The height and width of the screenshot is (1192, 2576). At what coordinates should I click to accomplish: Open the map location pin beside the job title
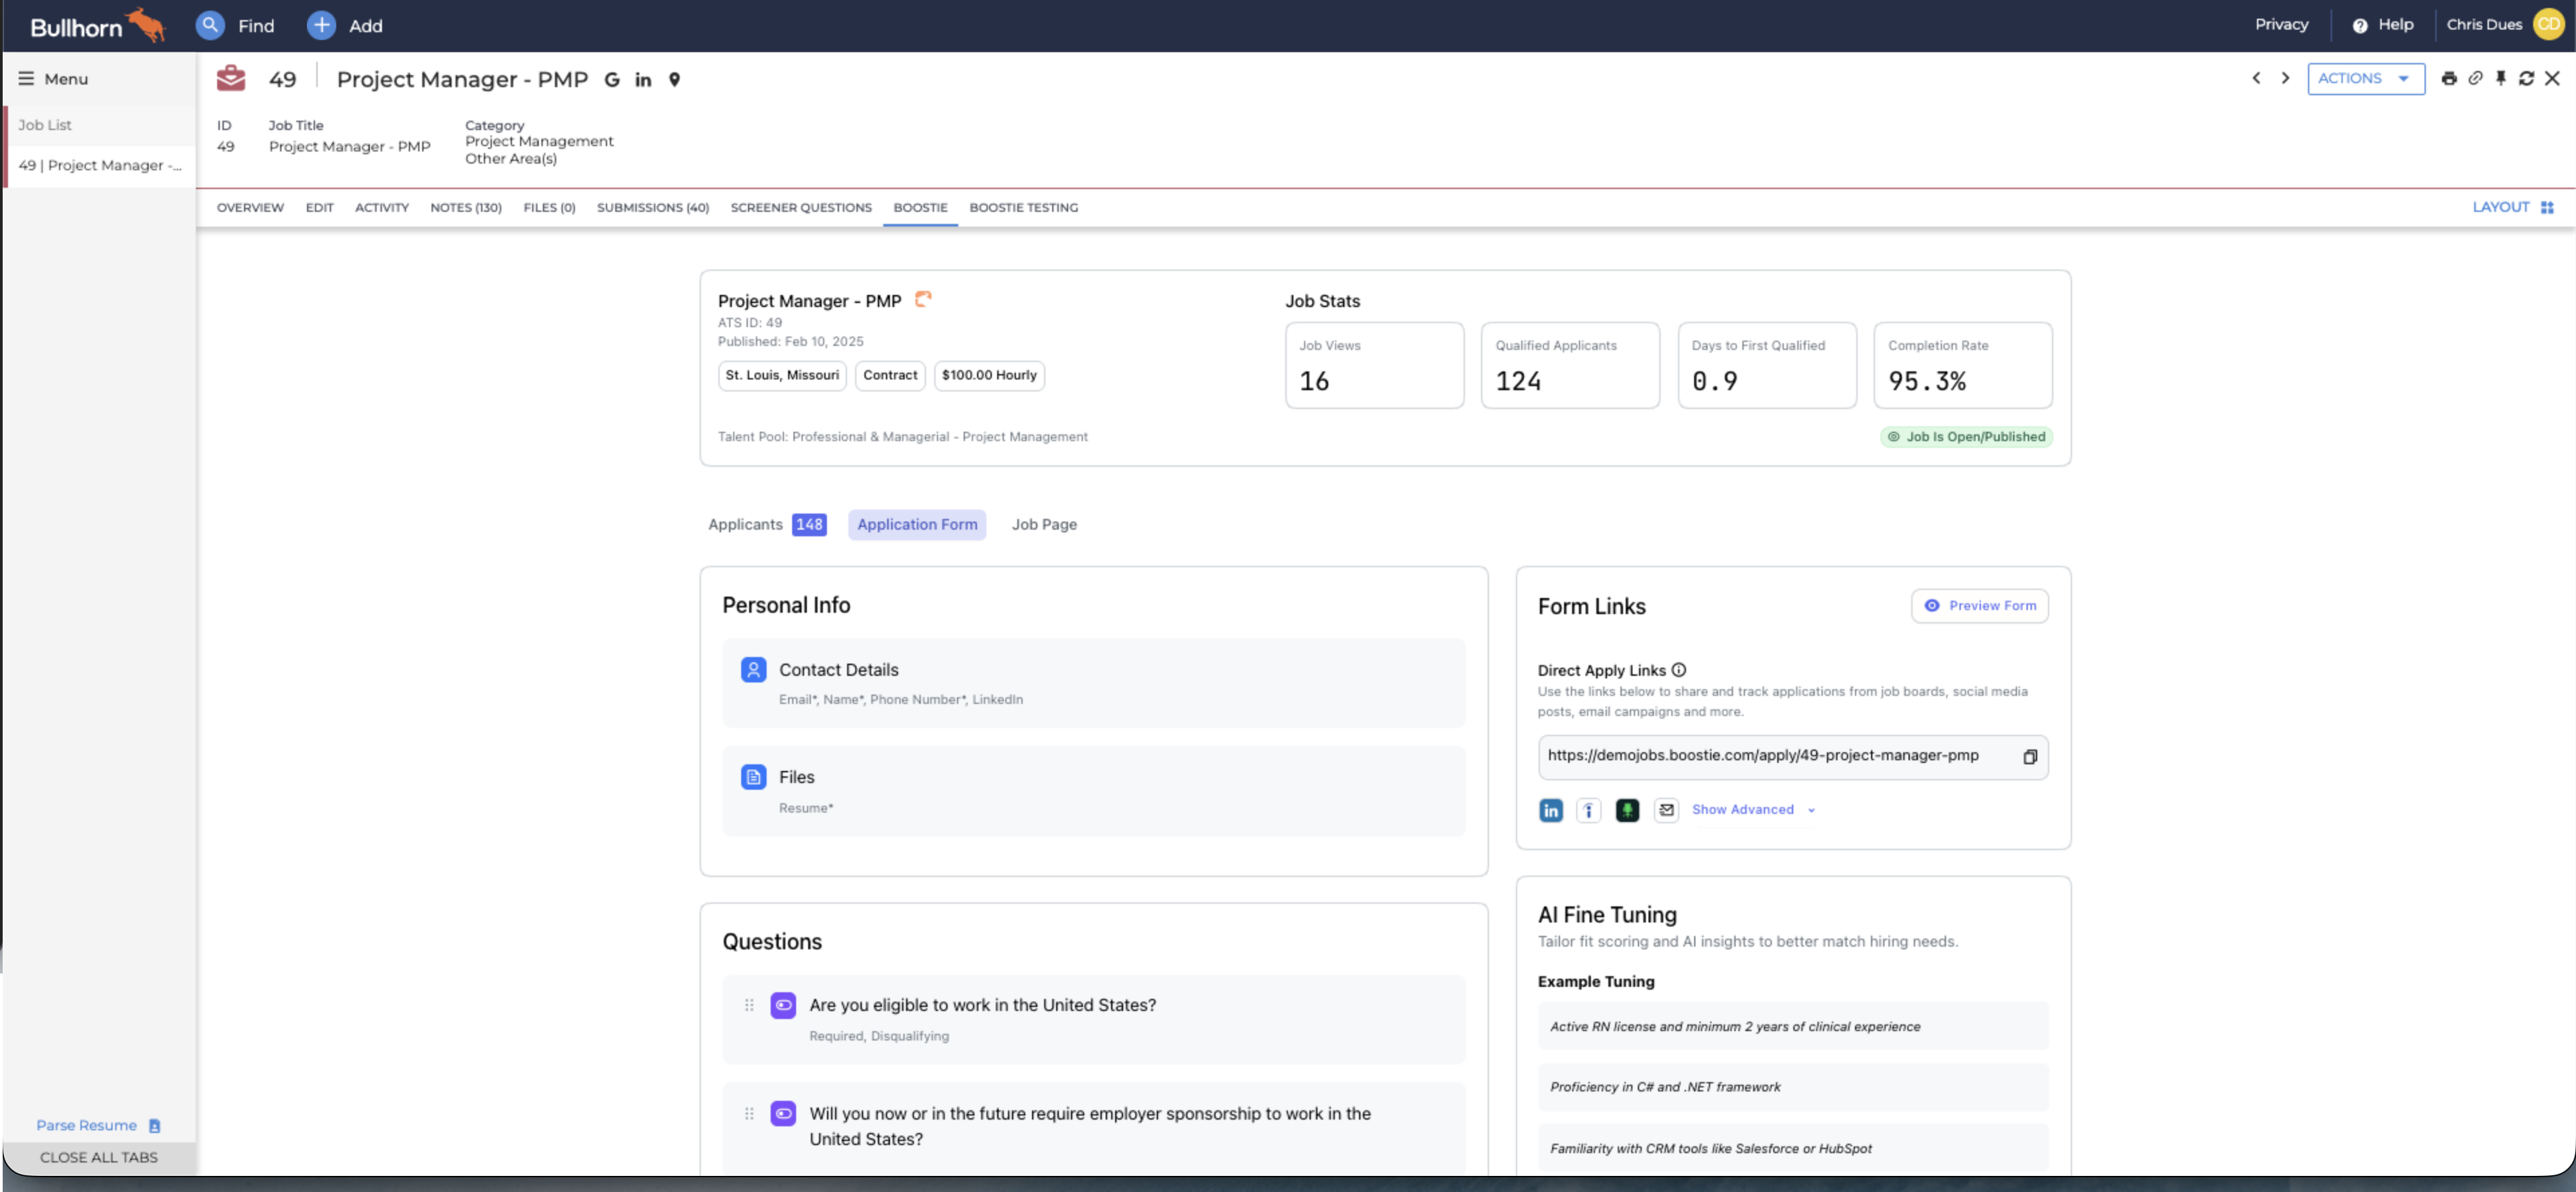[675, 80]
